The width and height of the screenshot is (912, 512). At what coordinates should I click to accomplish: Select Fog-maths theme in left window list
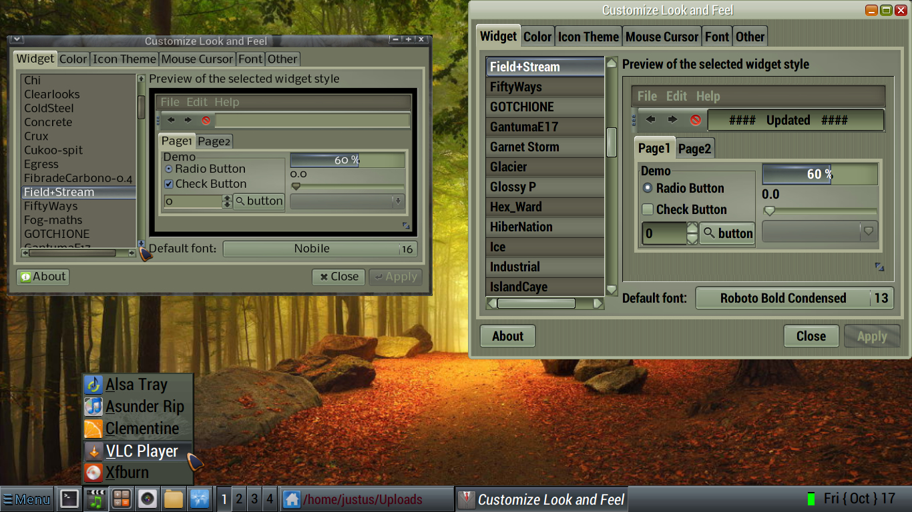(x=79, y=220)
